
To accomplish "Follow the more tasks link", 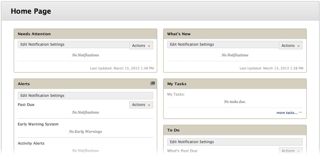I will pyautogui.click(x=287, y=112).
